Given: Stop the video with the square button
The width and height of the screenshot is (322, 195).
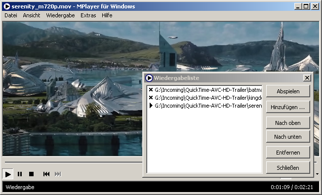Looking at the screenshot, I should point(31,174).
